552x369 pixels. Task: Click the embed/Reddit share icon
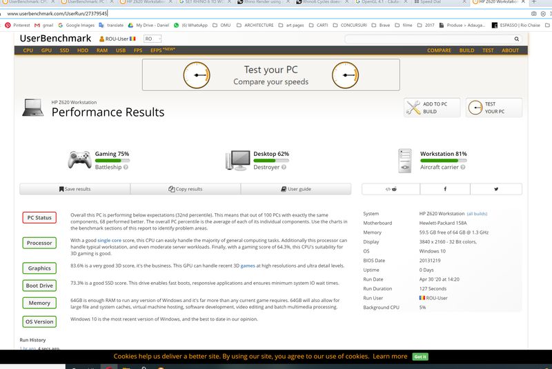point(390,189)
